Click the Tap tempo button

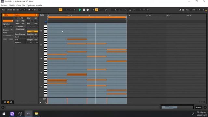click(x=3, y=10)
